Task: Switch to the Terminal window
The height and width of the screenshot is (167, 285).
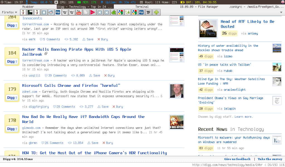Action: click(142, 7)
